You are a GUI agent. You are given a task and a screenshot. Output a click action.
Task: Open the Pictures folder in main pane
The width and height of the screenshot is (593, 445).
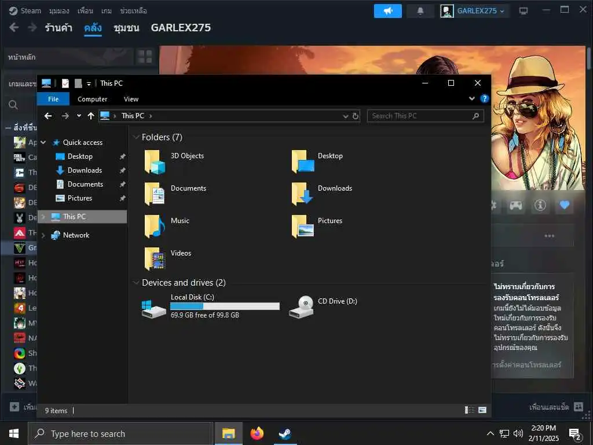[x=318, y=226]
